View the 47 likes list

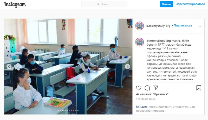click(x=152, y=94)
